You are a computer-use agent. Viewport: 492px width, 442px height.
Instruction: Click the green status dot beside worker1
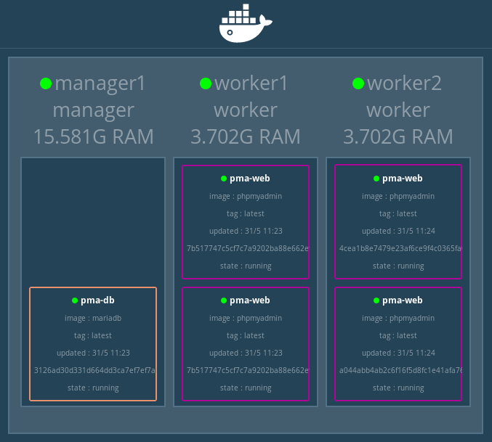click(x=206, y=83)
